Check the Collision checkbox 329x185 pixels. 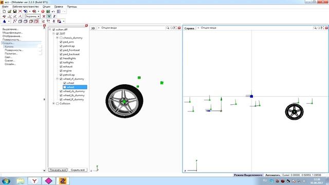57,104
